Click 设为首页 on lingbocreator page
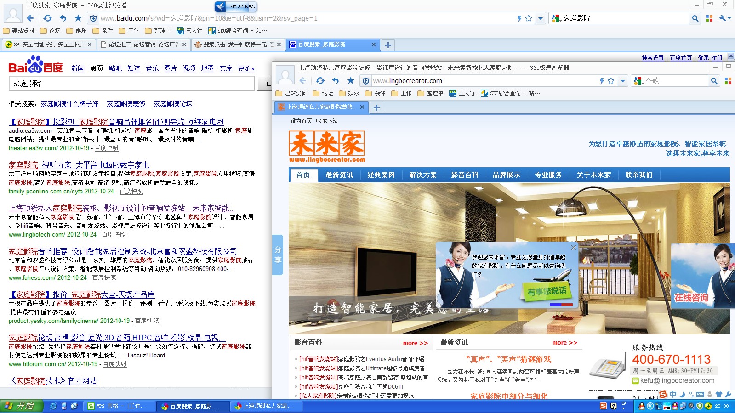Viewport: 735px width, 413px height. point(301,121)
